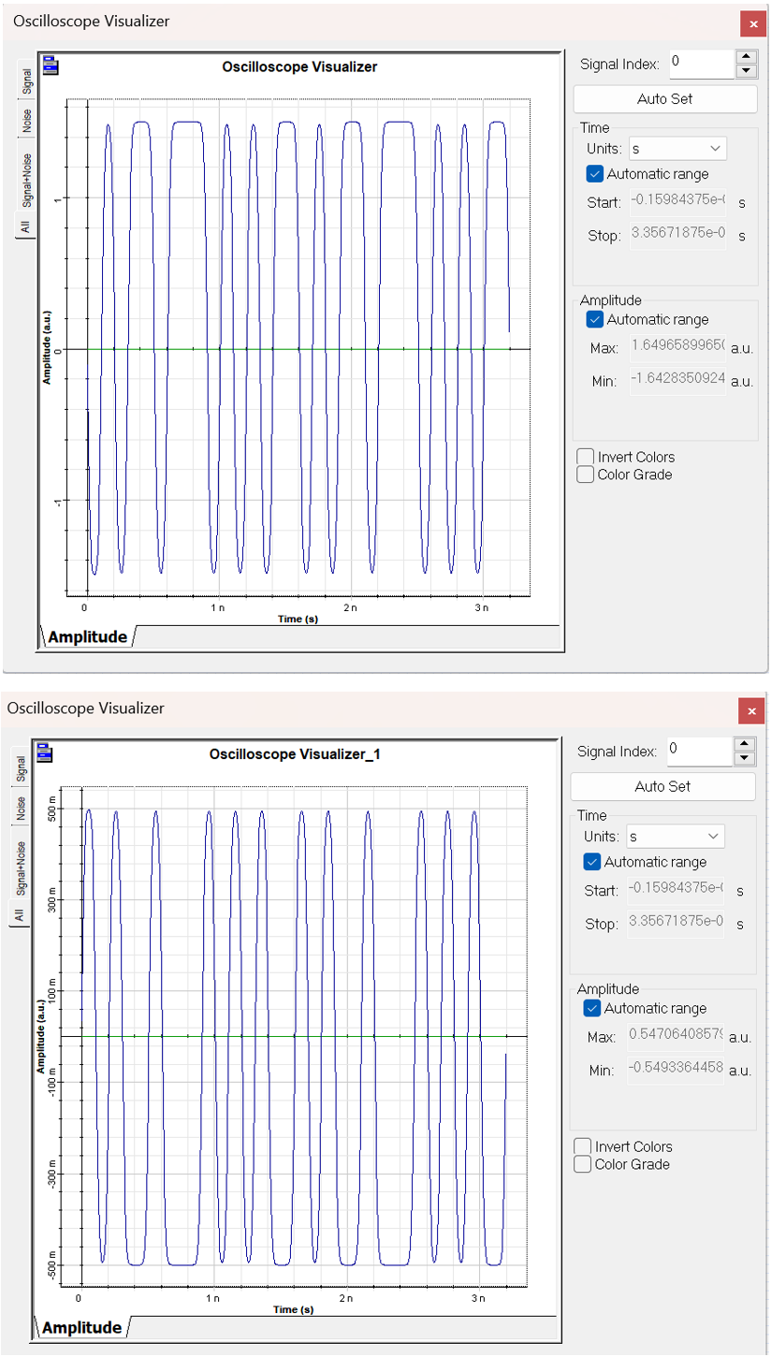Viewport: 771px width, 1357px height.
Task: Select the Noise tab in Oscilloscope Visualizer_1
Action: pyautogui.click(x=22, y=808)
